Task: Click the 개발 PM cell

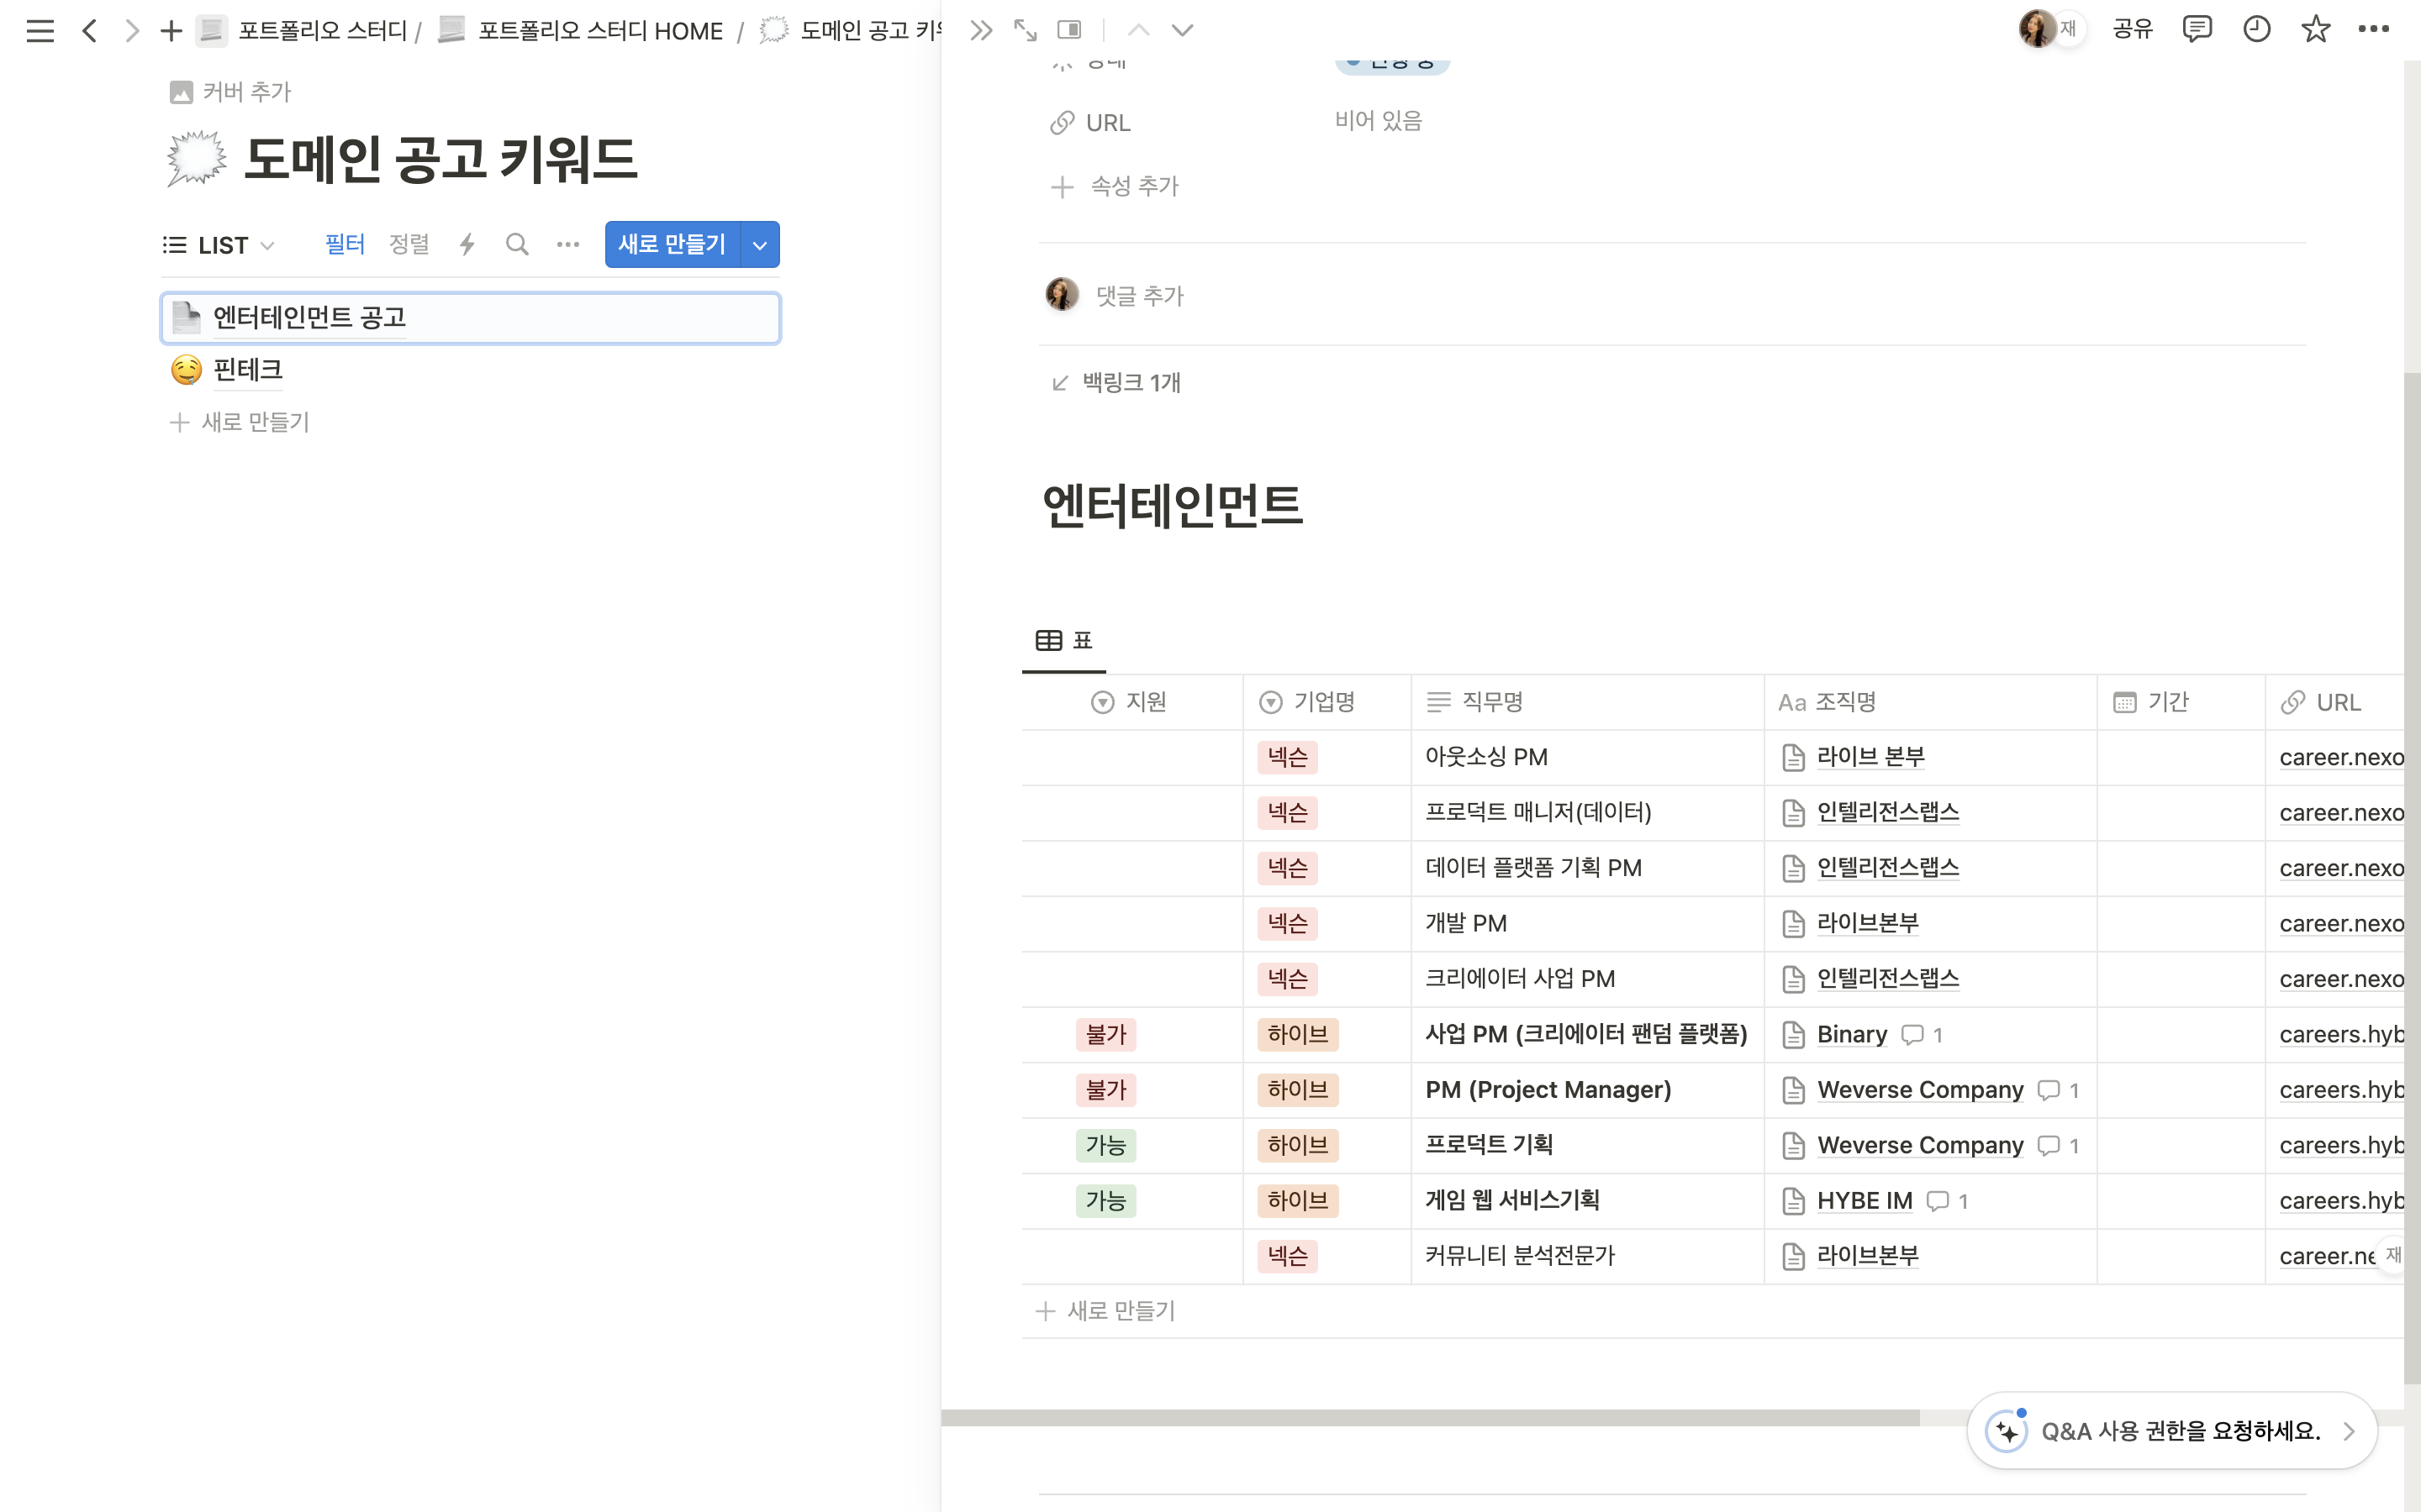Action: click(x=1588, y=924)
